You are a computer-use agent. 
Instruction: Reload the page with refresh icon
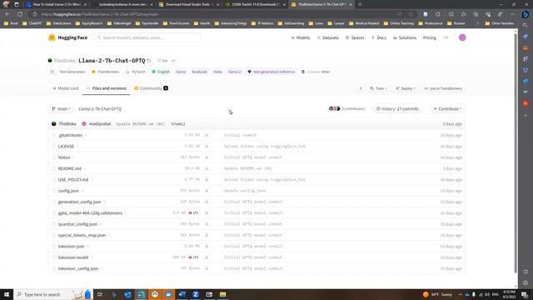20,14
